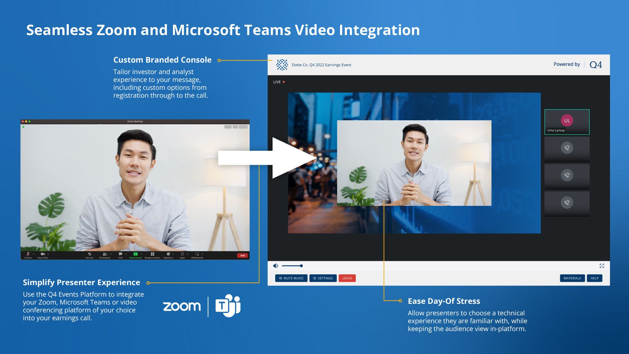Click the red LEAVE button
Screen dimensions: 629x354
coord(347,278)
